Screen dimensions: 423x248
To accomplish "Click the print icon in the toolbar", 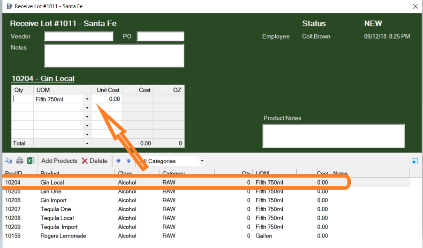I will (20, 161).
